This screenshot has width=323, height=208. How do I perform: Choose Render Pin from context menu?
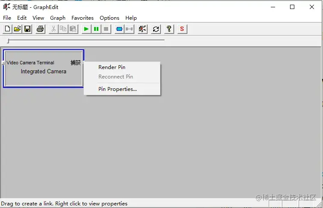pyautogui.click(x=122, y=67)
